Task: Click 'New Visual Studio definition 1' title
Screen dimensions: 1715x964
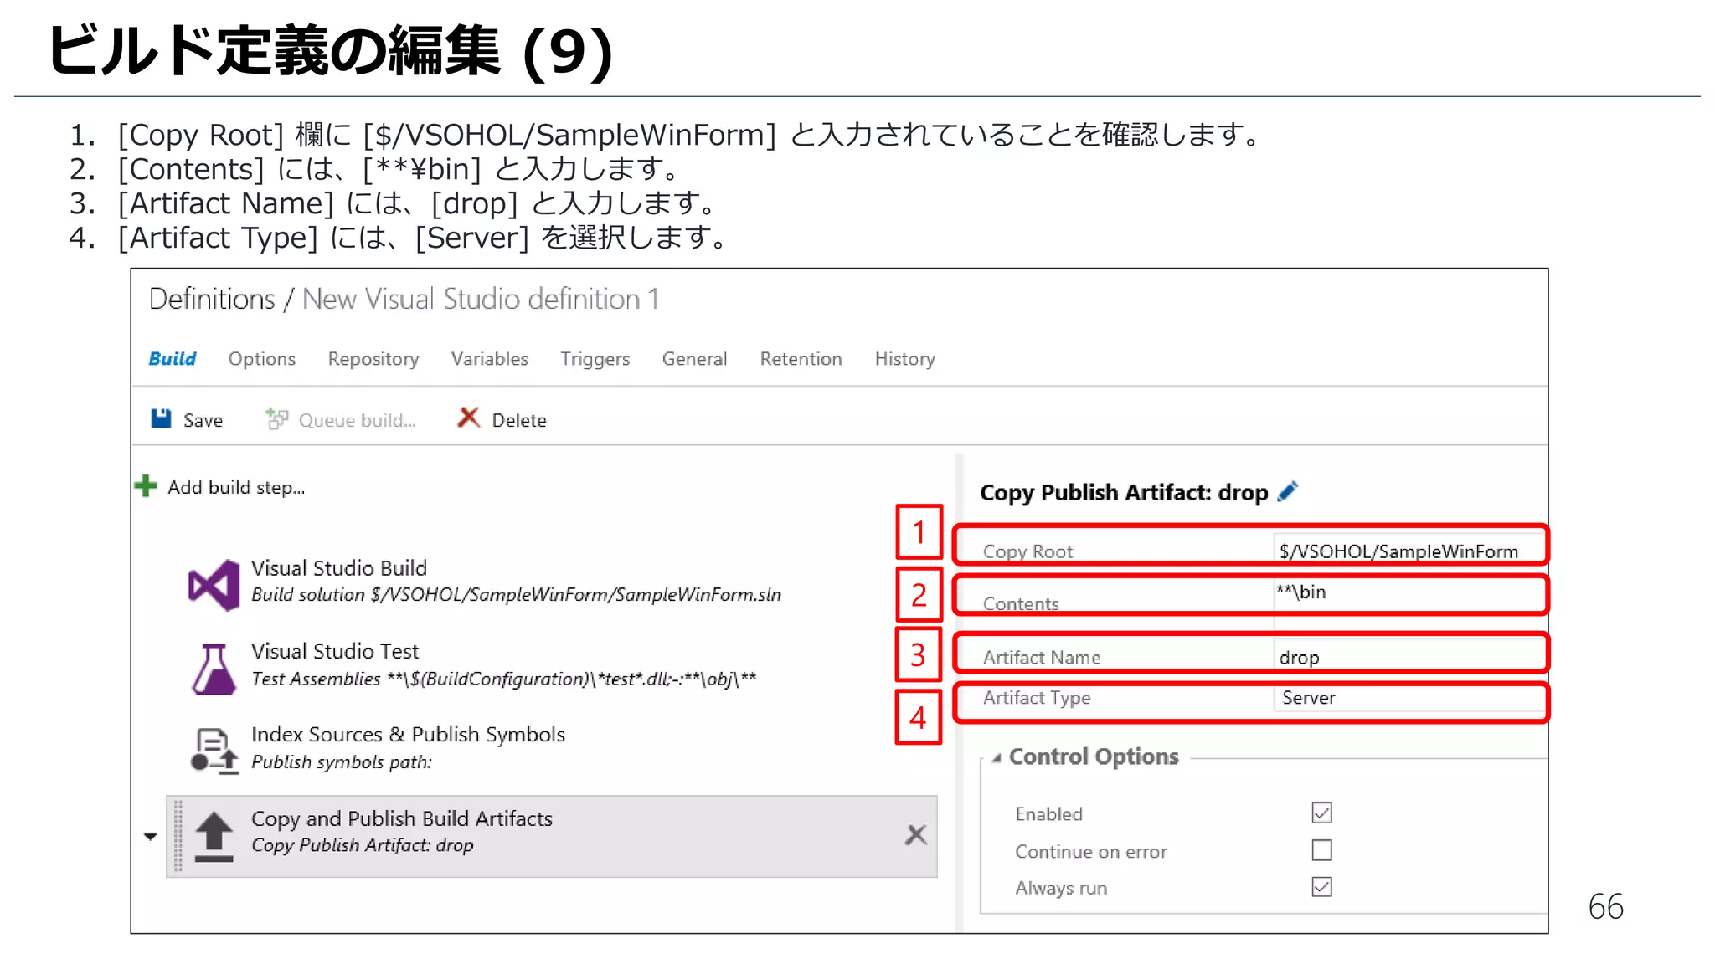Action: (481, 299)
